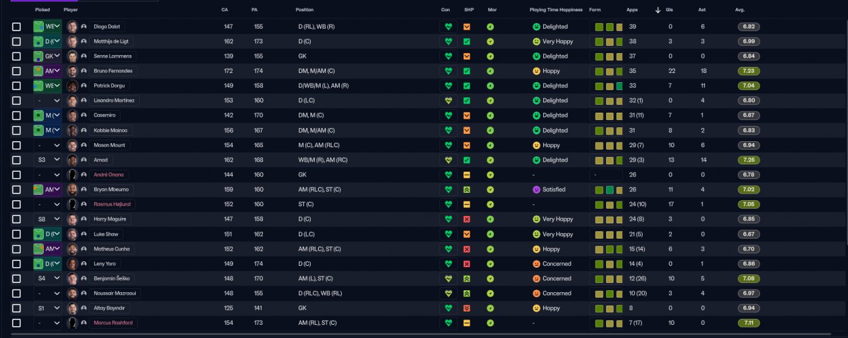The height and width of the screenshot is (338, 848).
Task: Open empty picked dropdown for Lisandro Martínez
Action: point(47,101)
